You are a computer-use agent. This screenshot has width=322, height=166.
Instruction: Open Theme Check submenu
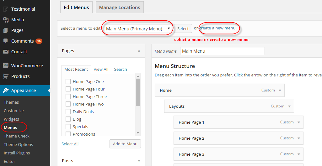(x=17, y=136)
